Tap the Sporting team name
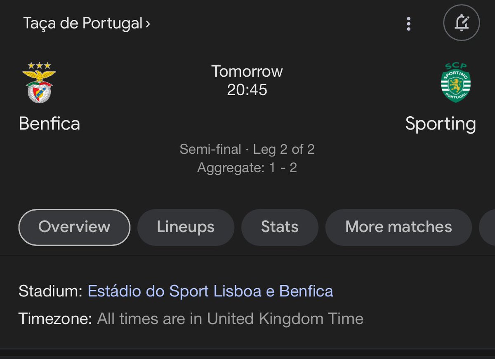Viewport: 495px width, 359px height. click(x=441, y=124)
